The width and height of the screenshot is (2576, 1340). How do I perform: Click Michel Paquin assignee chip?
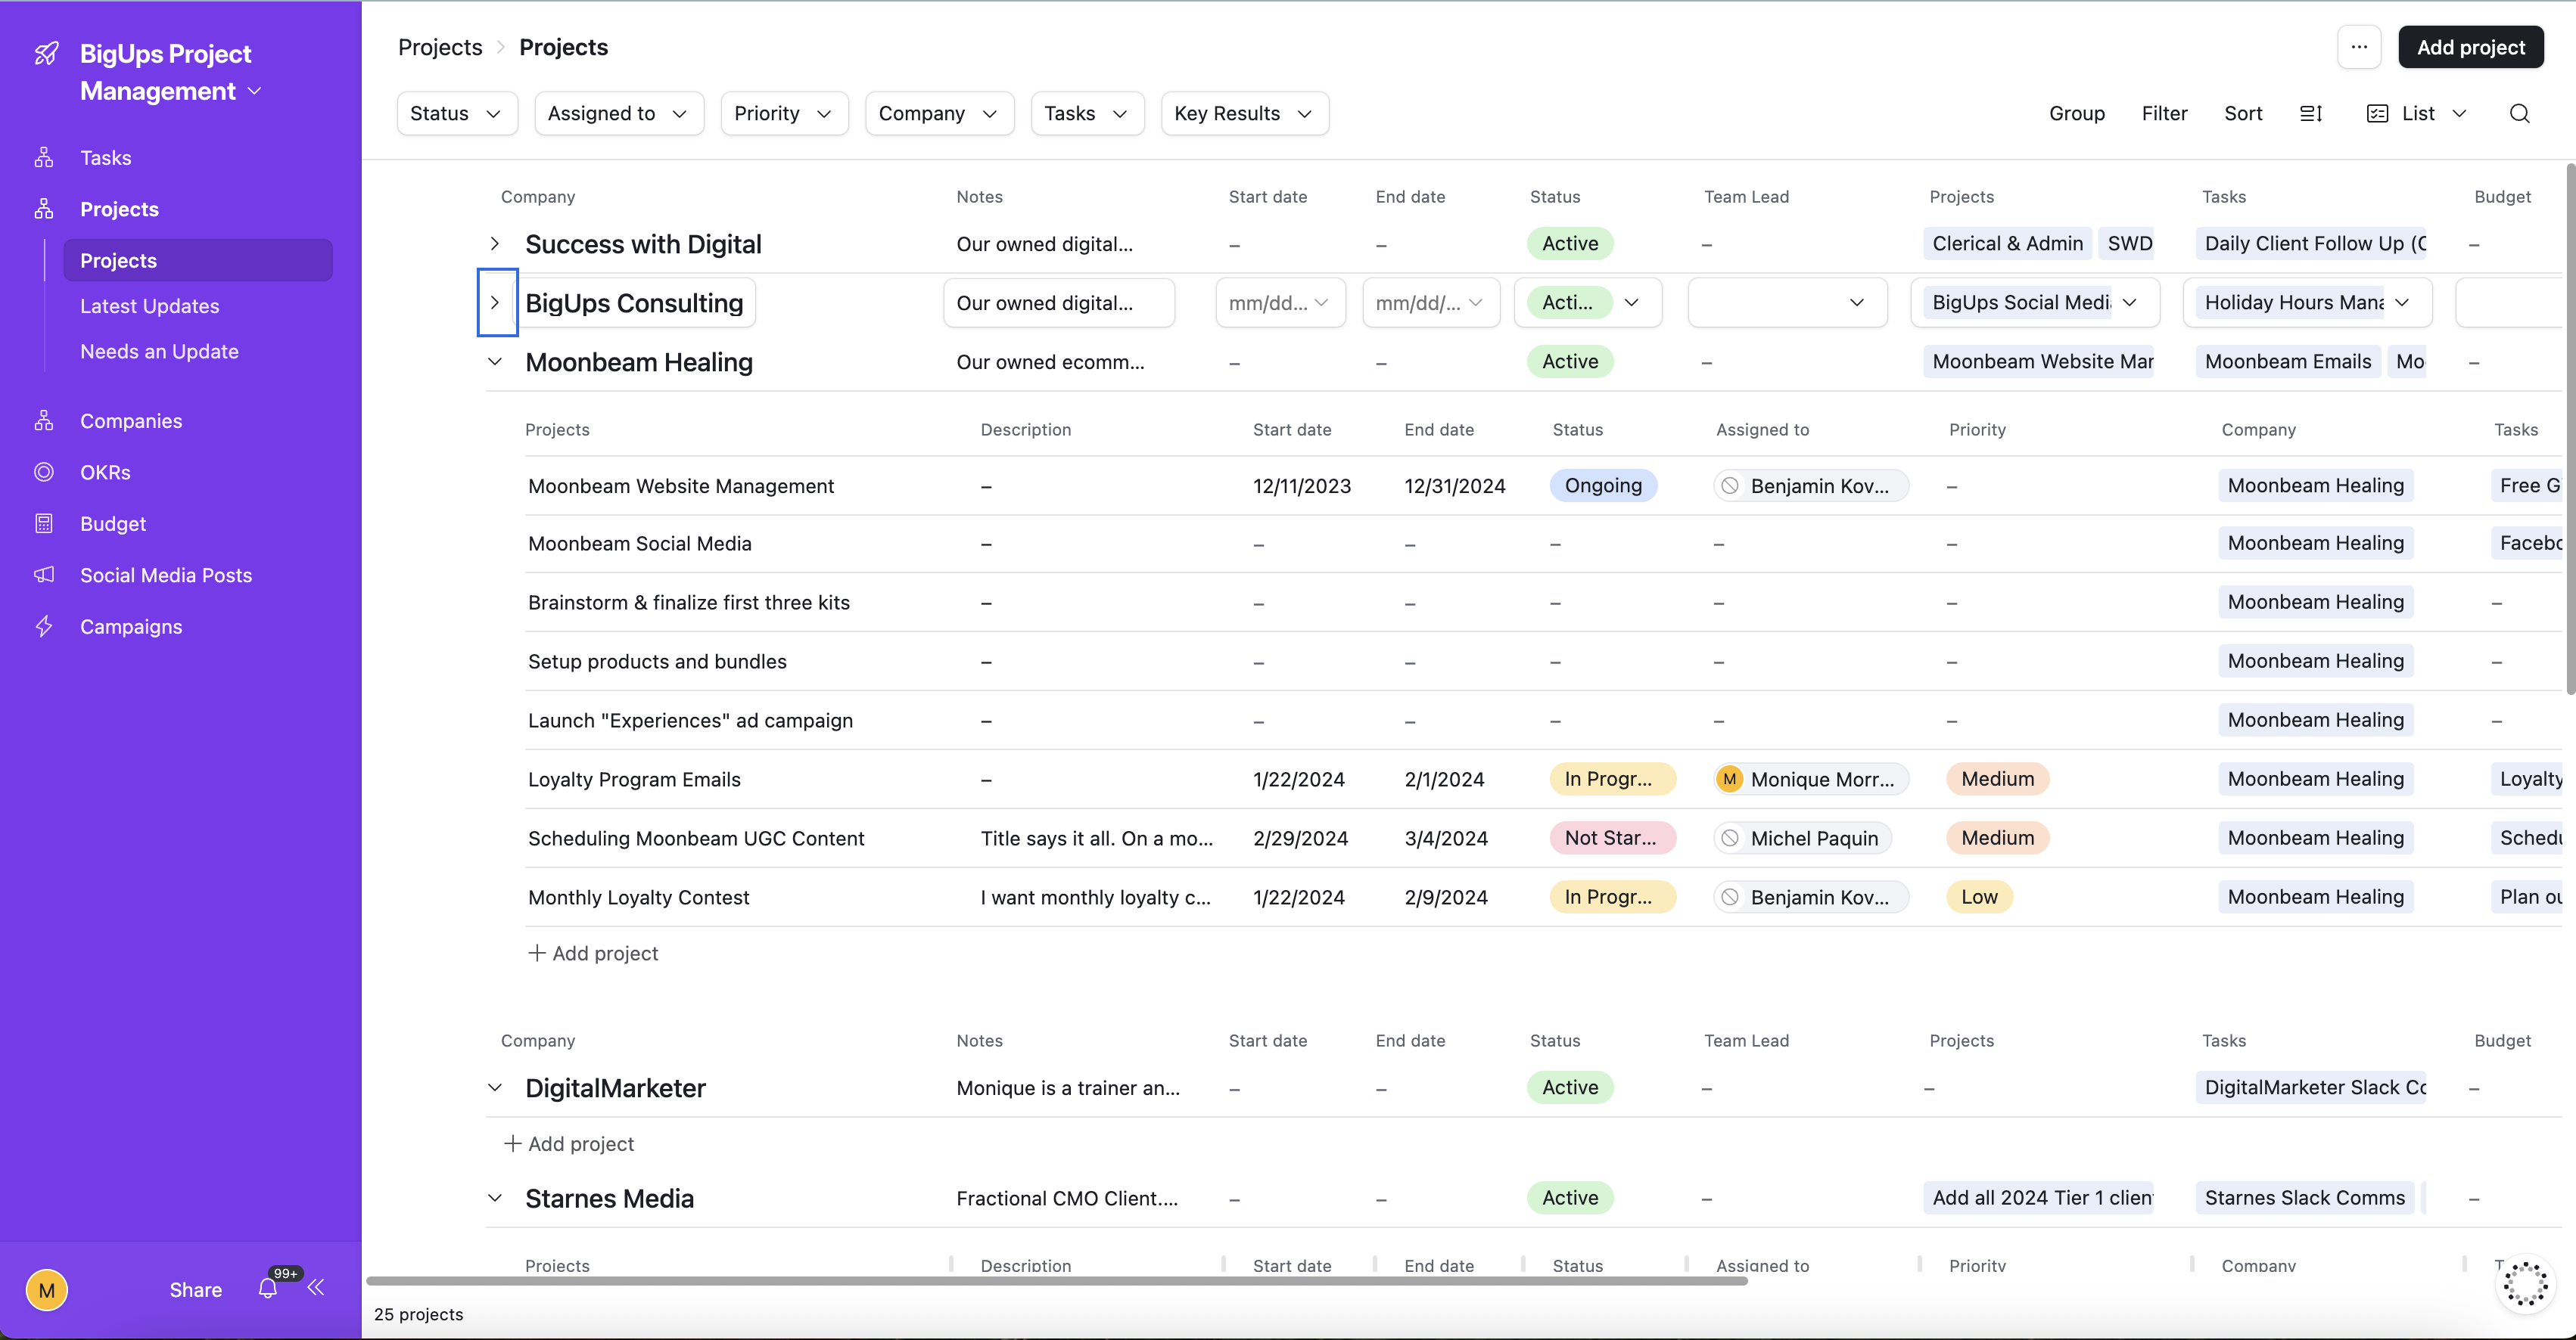[x=1802, y=839]
